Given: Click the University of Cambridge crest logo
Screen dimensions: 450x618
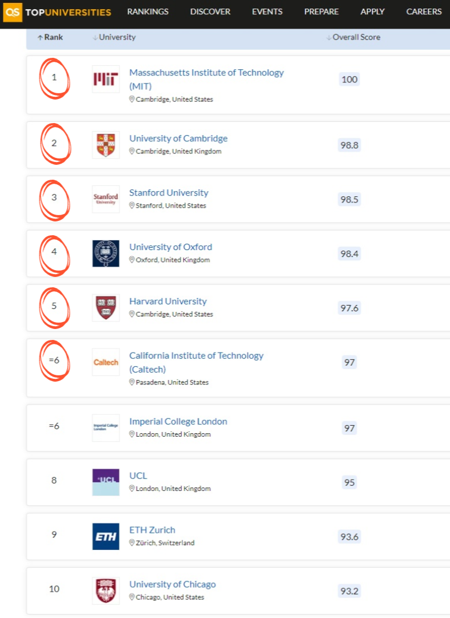Looking at the screenshot, I should [106, 145].
